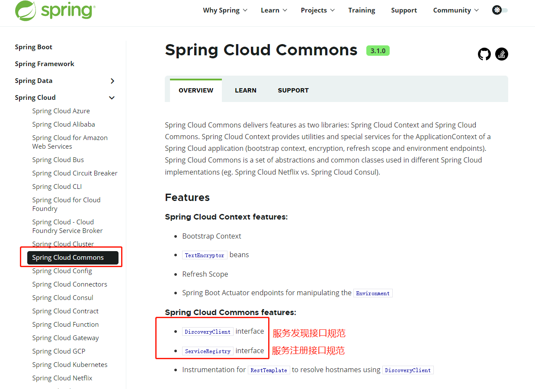
Task: Select Spring Cloud Gateway
Action: tap(65, 338)
